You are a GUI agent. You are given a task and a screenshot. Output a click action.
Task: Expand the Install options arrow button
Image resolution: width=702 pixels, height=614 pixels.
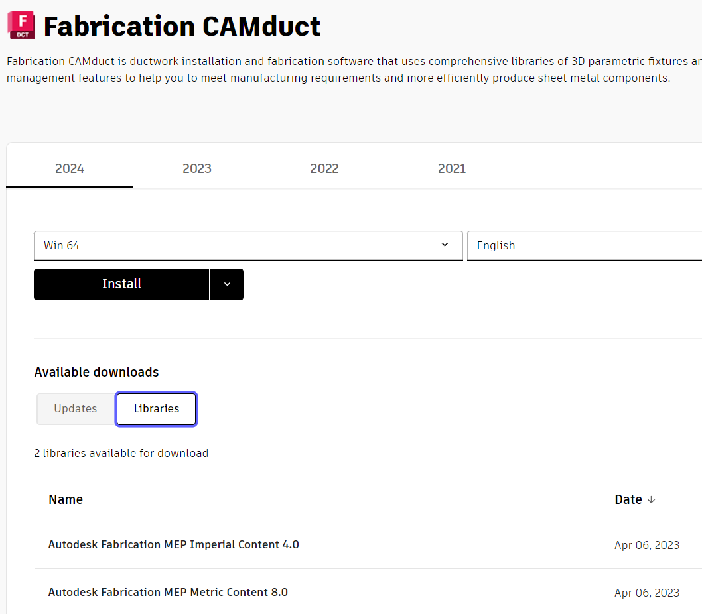pos(227,284)
